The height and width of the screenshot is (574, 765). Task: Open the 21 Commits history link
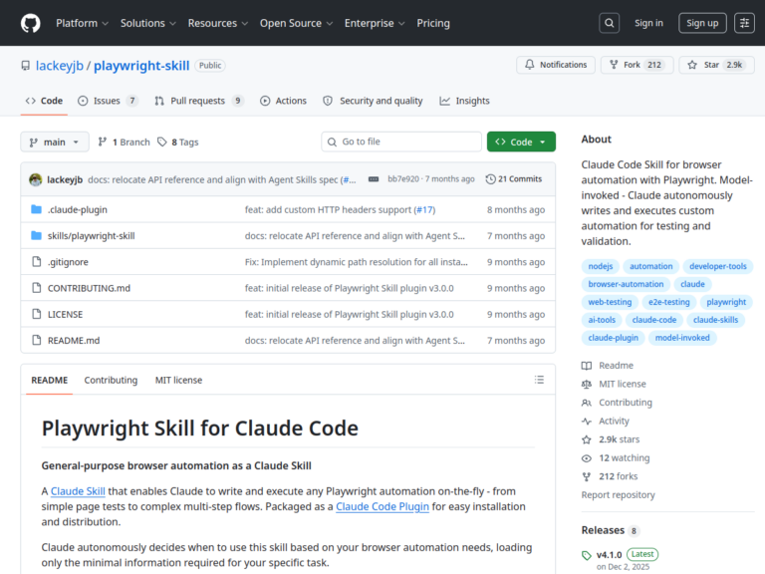point(514,179)
